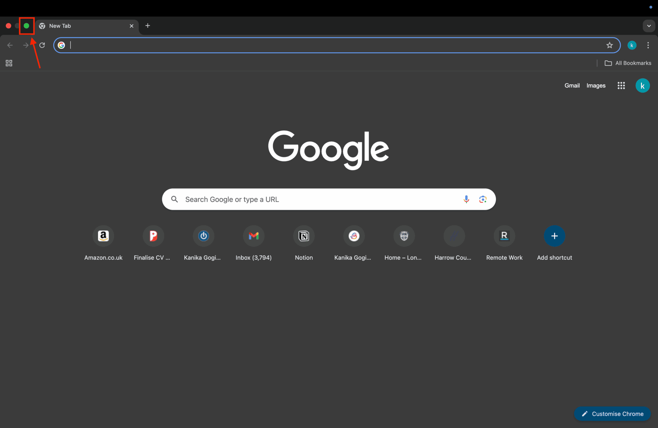658x428 pixels.
Task: Search by image using Google Lens icon
Action: click(483, 199)
